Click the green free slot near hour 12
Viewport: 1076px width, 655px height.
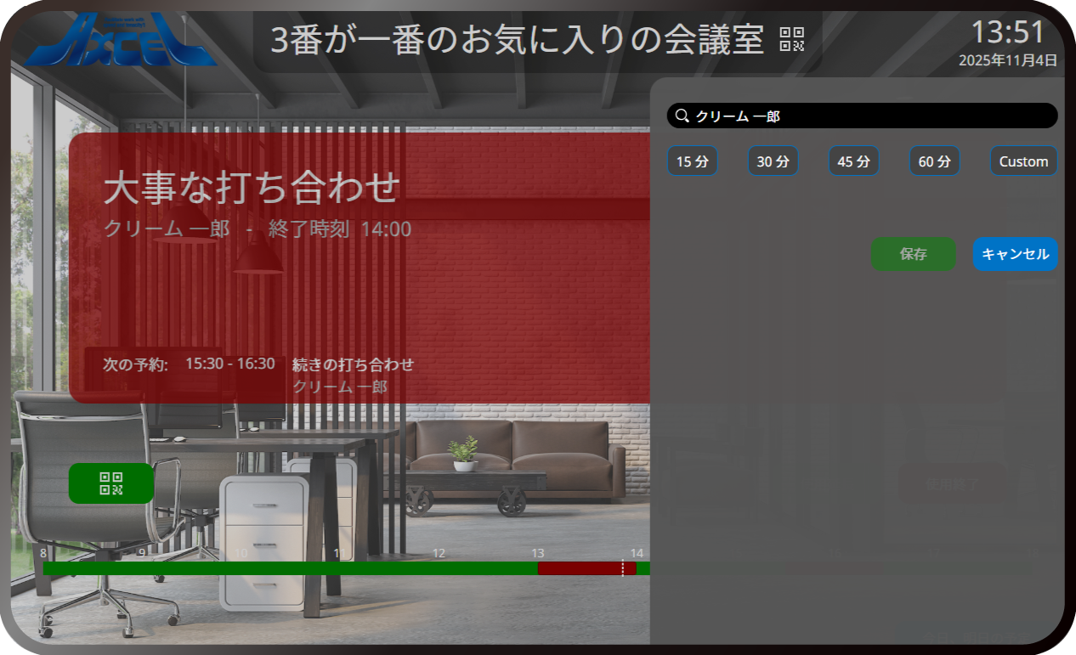[x=439, y=568]
